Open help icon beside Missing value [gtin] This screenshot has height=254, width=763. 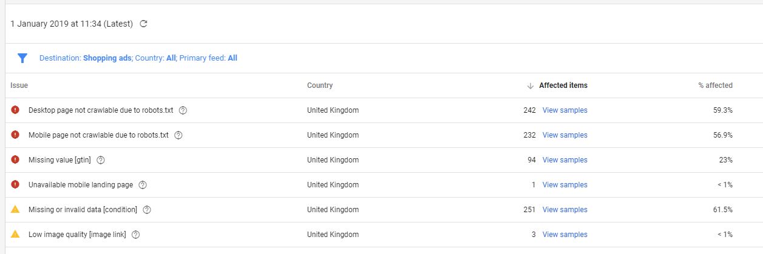coord(101,160)
